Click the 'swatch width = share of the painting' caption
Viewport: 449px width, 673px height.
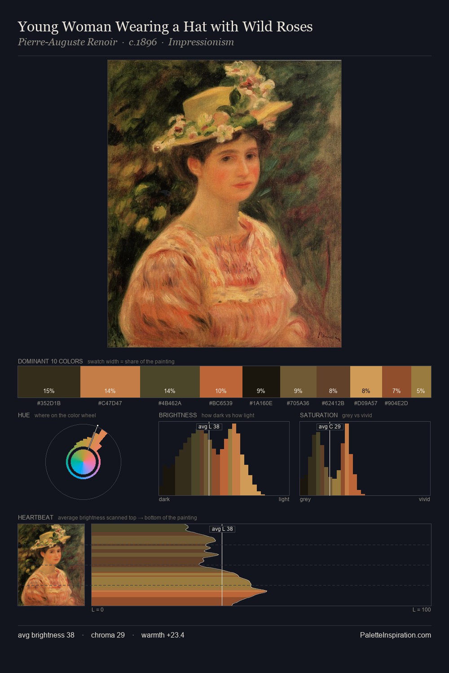[x=131, y=362]
